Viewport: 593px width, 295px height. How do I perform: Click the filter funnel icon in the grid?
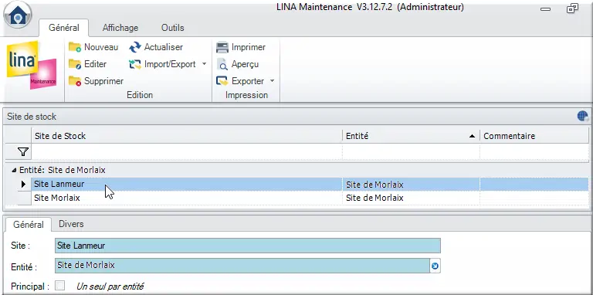coord(23,152)
